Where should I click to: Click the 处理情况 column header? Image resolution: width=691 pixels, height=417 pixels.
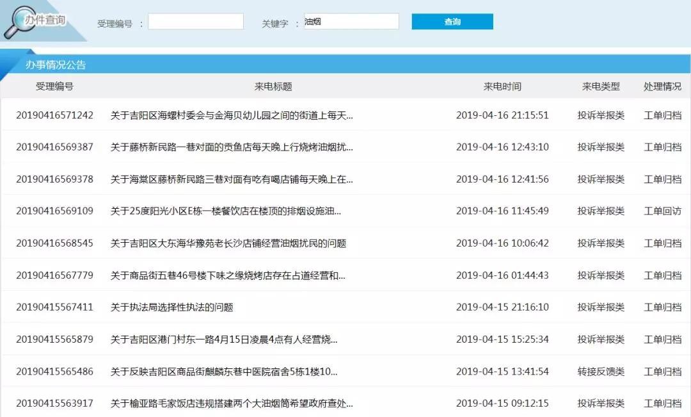pyautogui.click(x=662, y=86)
